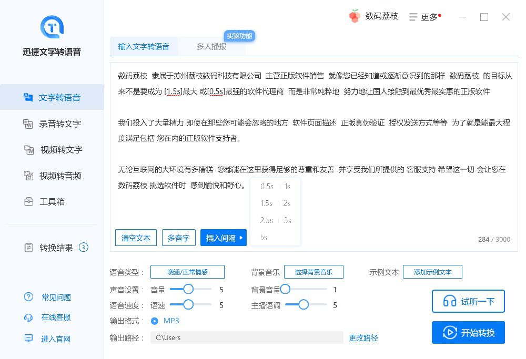The image size is (526, 359).
Task: Select 5s interval option
Action: 264,238
